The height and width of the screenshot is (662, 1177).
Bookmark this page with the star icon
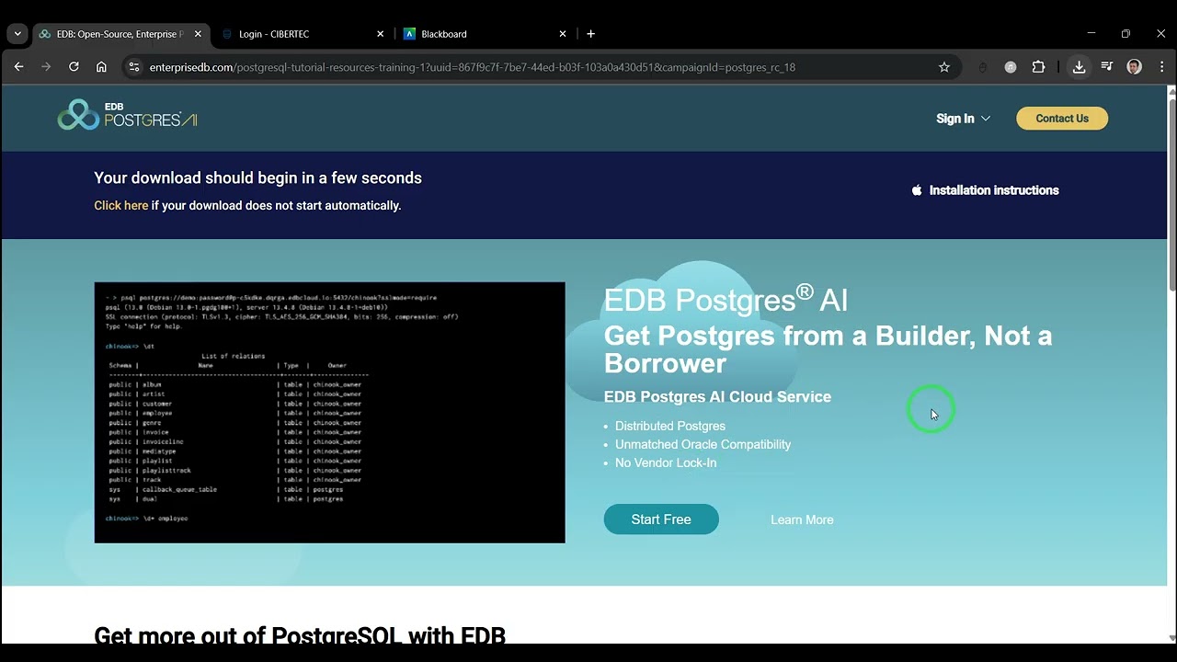(x=943, y=67)
